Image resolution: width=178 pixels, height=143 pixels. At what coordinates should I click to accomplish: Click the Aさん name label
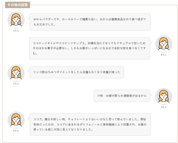[x=16, y=31]
